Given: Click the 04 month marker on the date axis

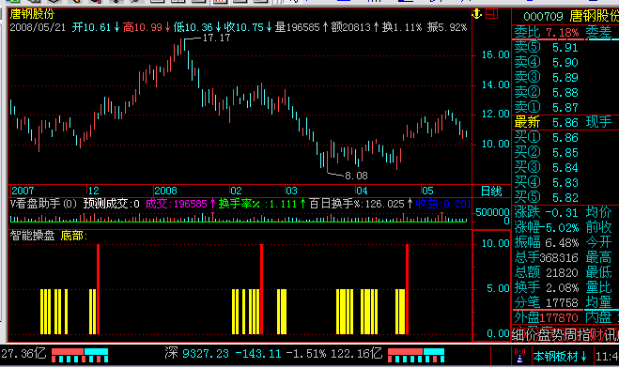Looking at the screenshot, I should 362,191.
